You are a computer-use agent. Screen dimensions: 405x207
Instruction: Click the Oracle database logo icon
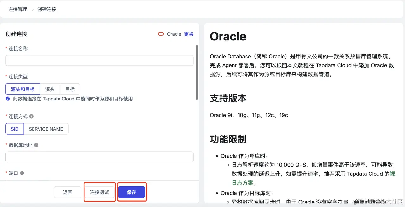161,34
